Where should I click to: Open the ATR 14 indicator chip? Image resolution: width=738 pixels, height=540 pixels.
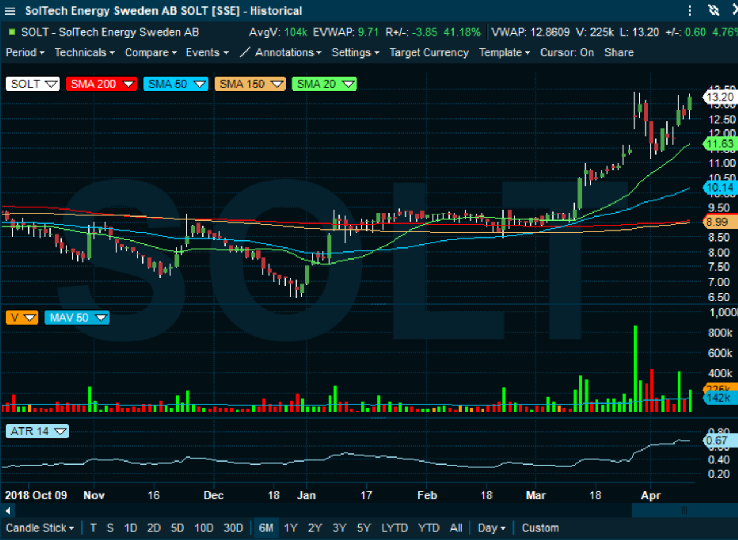[37, 431]
